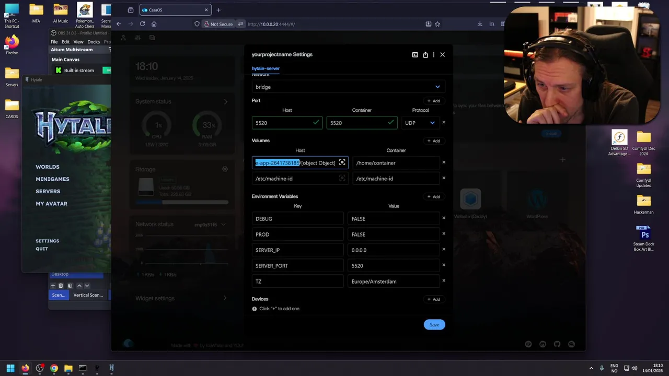The height and width of the screenshot is (376, 669).
Task: Open OBS Docks menu
Action: 94,42
